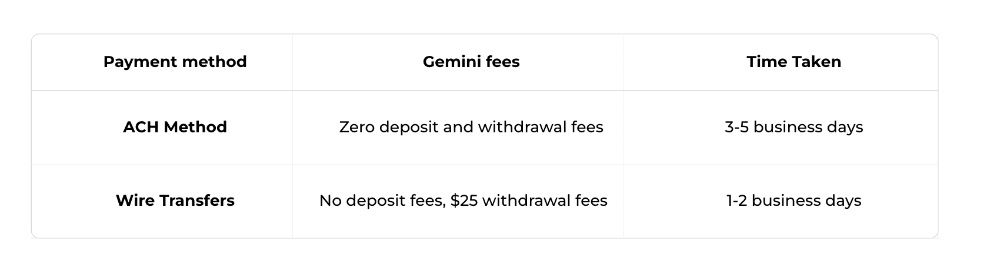This screenshot has width=987, height=267.
Task: Select the "Zero deposit and withdrawal fees" cell
Action: pos(471,127)
